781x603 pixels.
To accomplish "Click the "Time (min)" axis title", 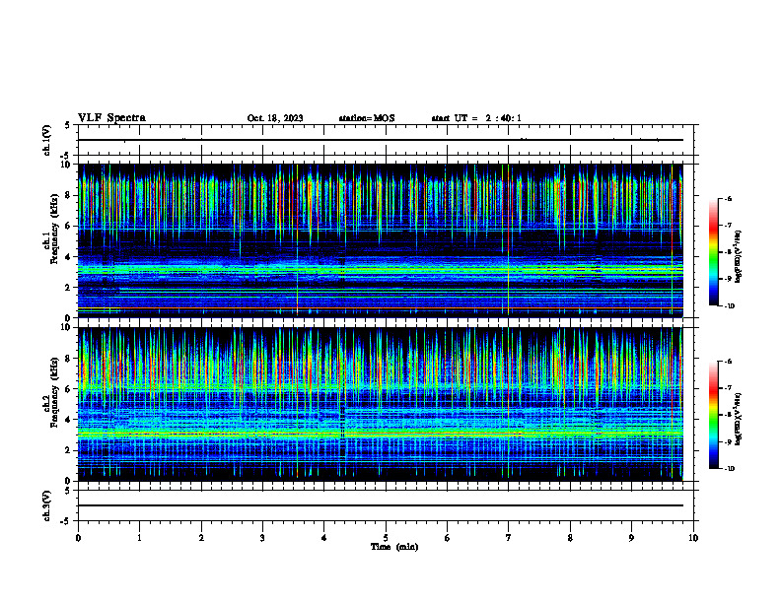I will click(394, 547).
